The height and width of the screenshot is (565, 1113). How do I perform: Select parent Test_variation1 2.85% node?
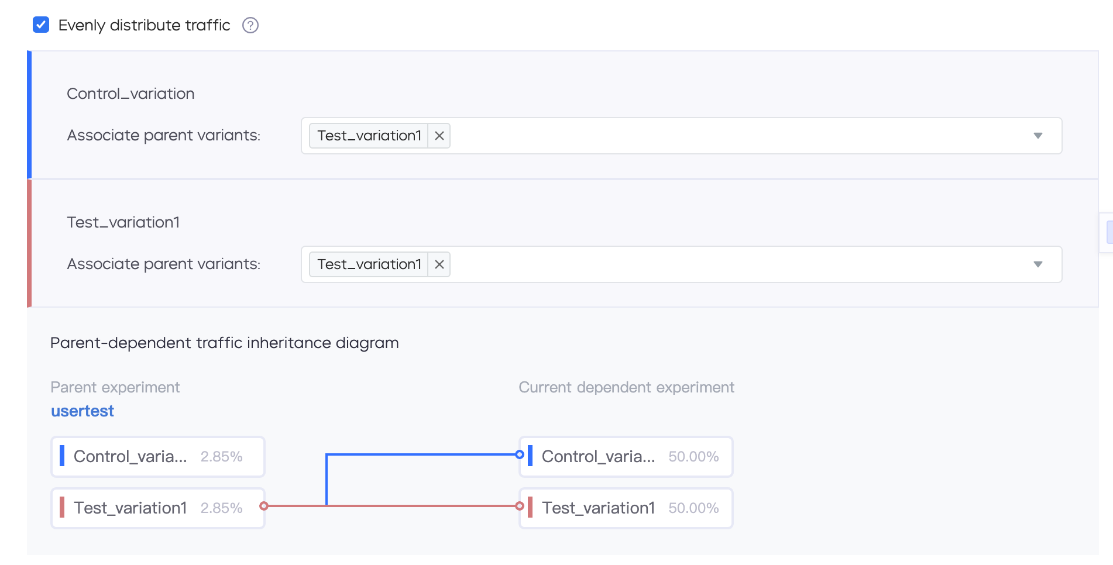point(158,508)
